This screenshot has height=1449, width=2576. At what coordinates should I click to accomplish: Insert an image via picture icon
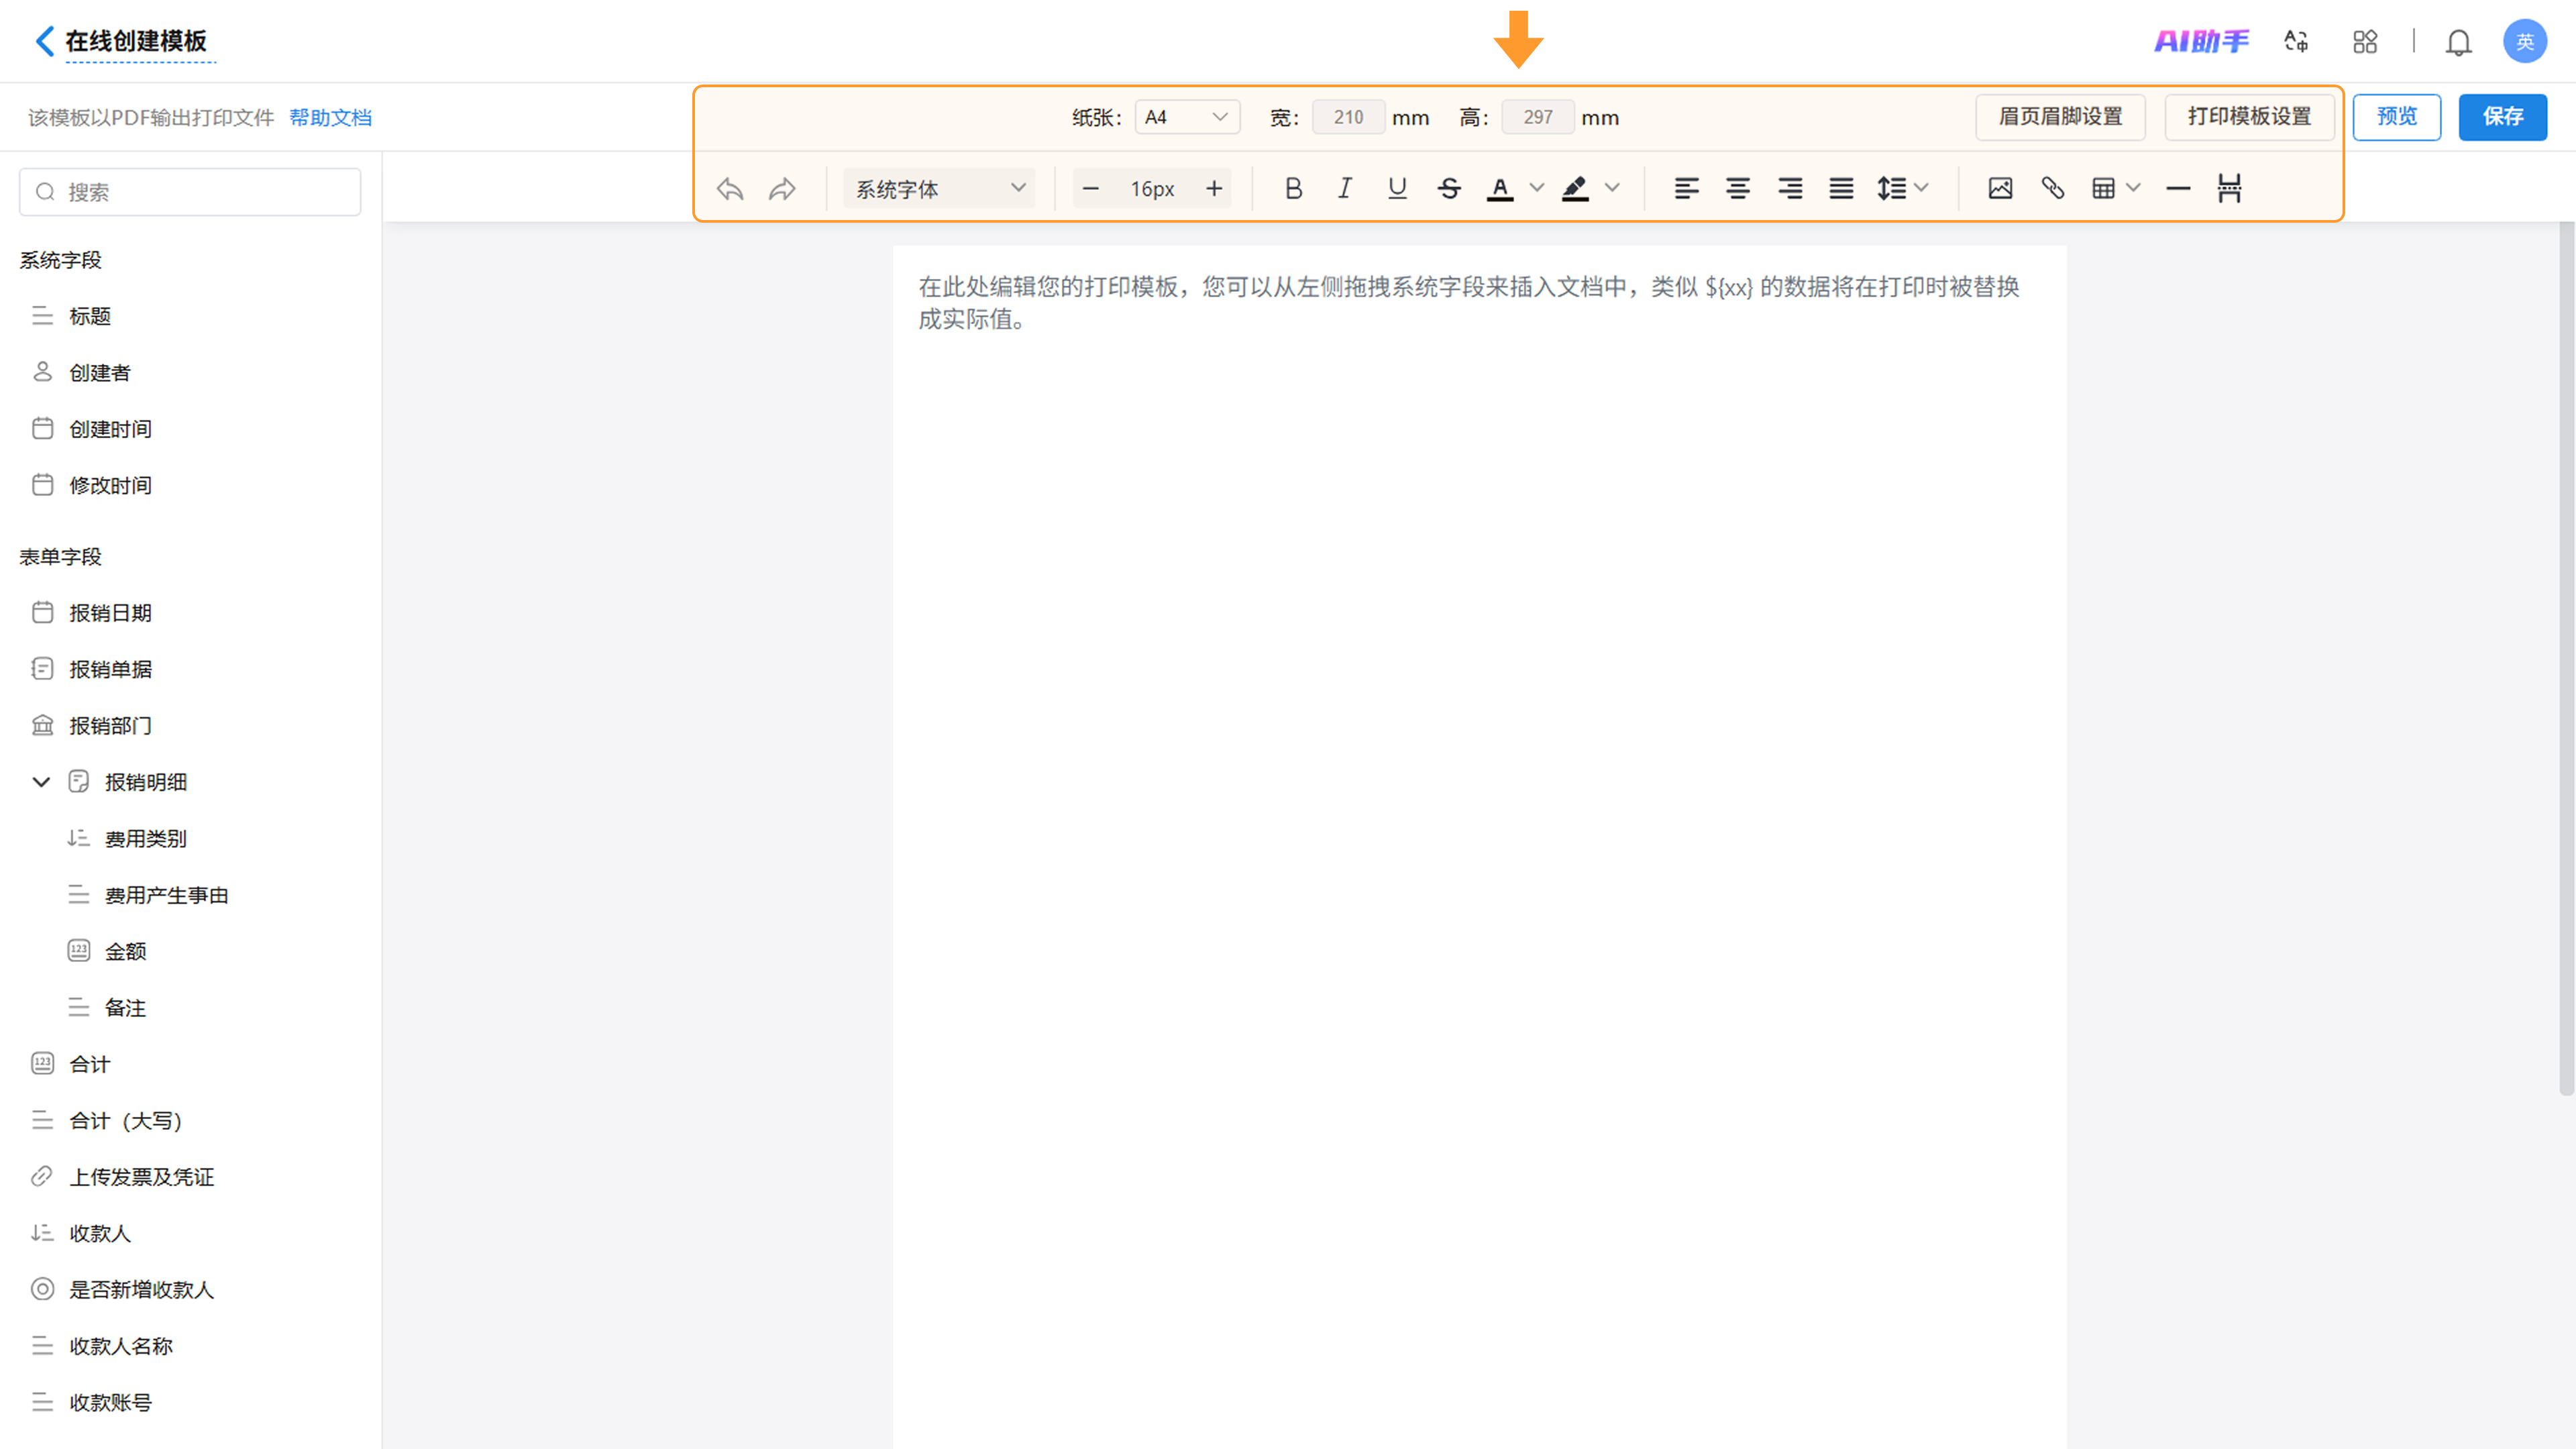point(2000,188)
